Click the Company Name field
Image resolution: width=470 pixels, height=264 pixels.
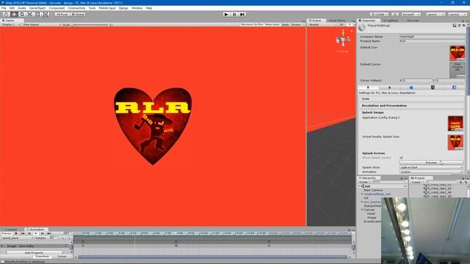pos(432,37)
